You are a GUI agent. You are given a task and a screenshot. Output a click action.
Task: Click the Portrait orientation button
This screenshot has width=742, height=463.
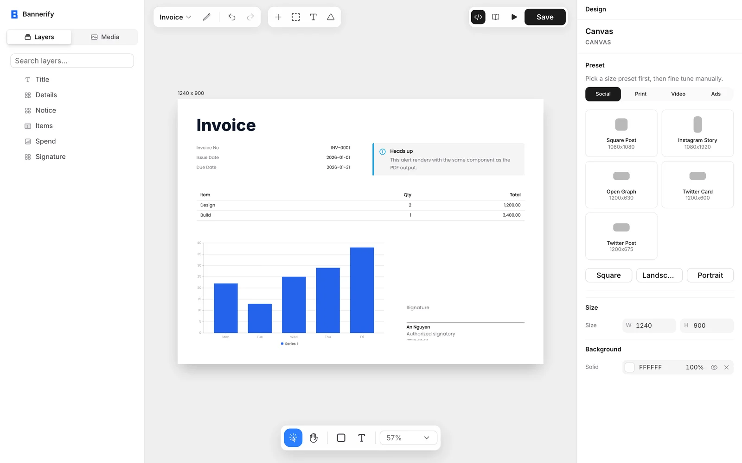(710, 275)
